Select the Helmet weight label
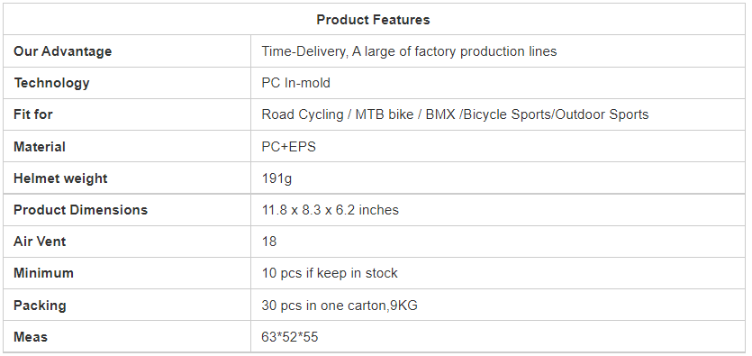Viewport: 752px width, 356px height. coord(60,178)
